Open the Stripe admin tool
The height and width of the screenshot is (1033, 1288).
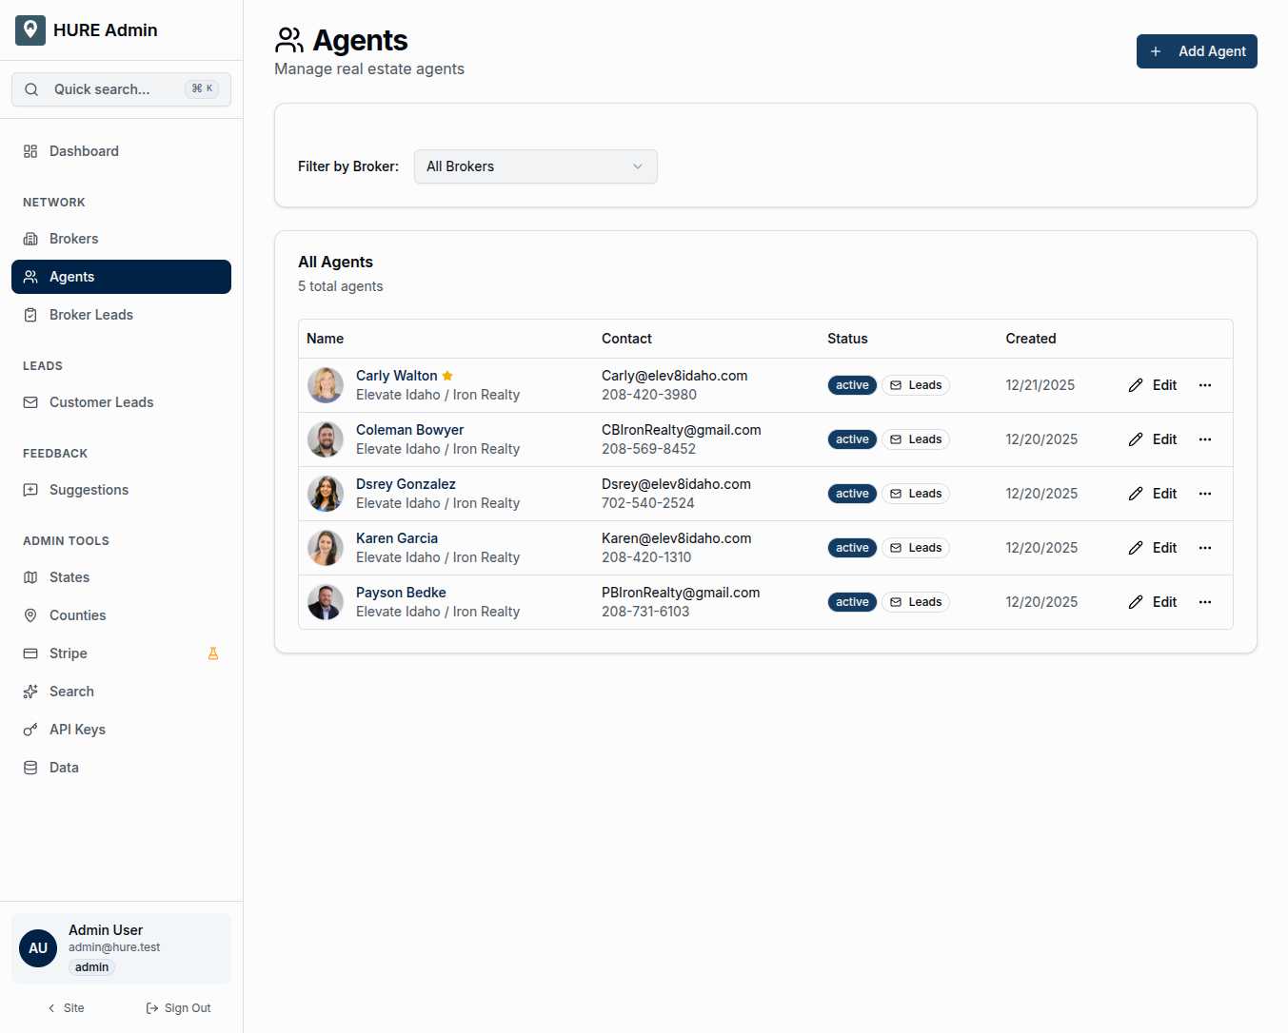[x=68, y=653]
